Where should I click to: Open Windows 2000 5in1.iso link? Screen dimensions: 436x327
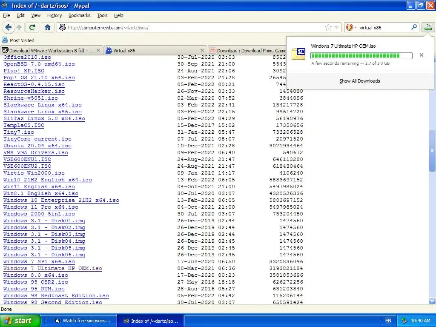point(39,214)
